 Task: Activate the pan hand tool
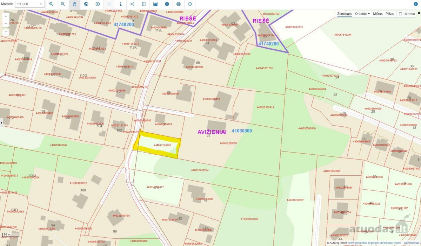pos(74,4)
